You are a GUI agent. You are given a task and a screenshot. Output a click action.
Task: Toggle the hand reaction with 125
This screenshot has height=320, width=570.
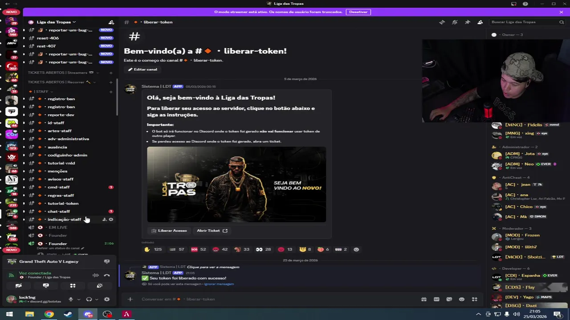pyautogui.click(x=153, y=249)
